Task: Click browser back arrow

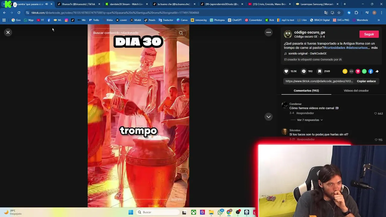Action: click(x=4, y=13)
